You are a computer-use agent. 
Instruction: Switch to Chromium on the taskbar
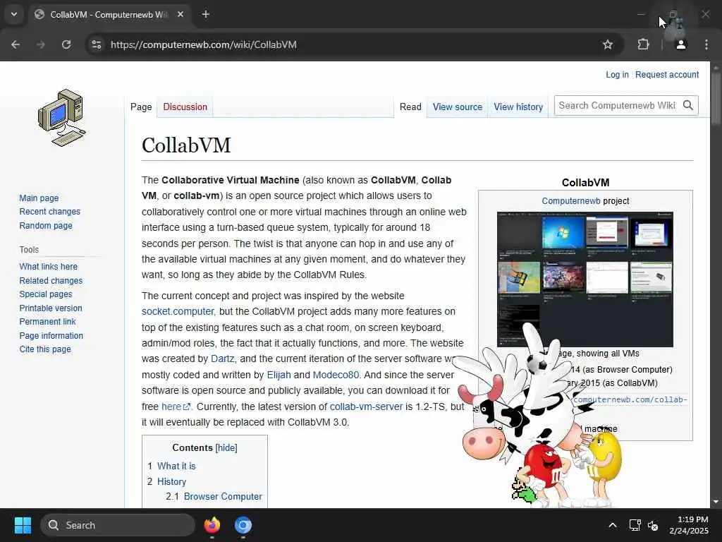(x=243, y=525)
